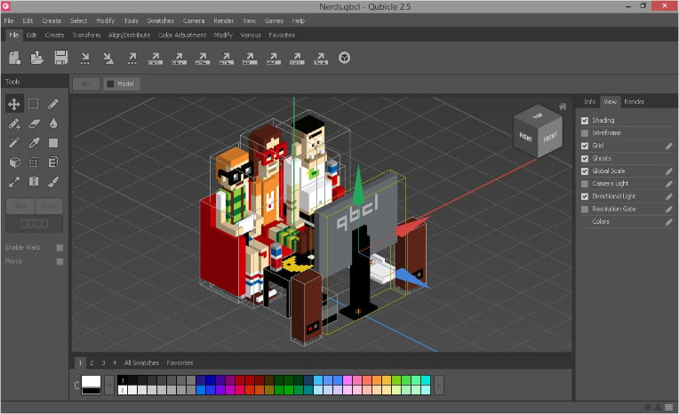
Task: Enable the Camera Light checkbox
Action: [x=585, y=184]
